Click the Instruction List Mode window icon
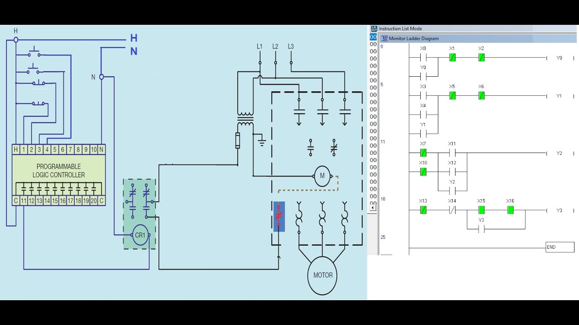Image resolution: width=579 pixels, height=325 pixels. tap(374, 28)
